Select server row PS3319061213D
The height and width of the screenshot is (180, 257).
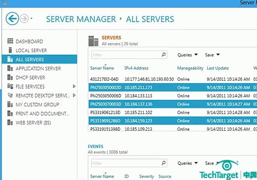pos(173,113)
